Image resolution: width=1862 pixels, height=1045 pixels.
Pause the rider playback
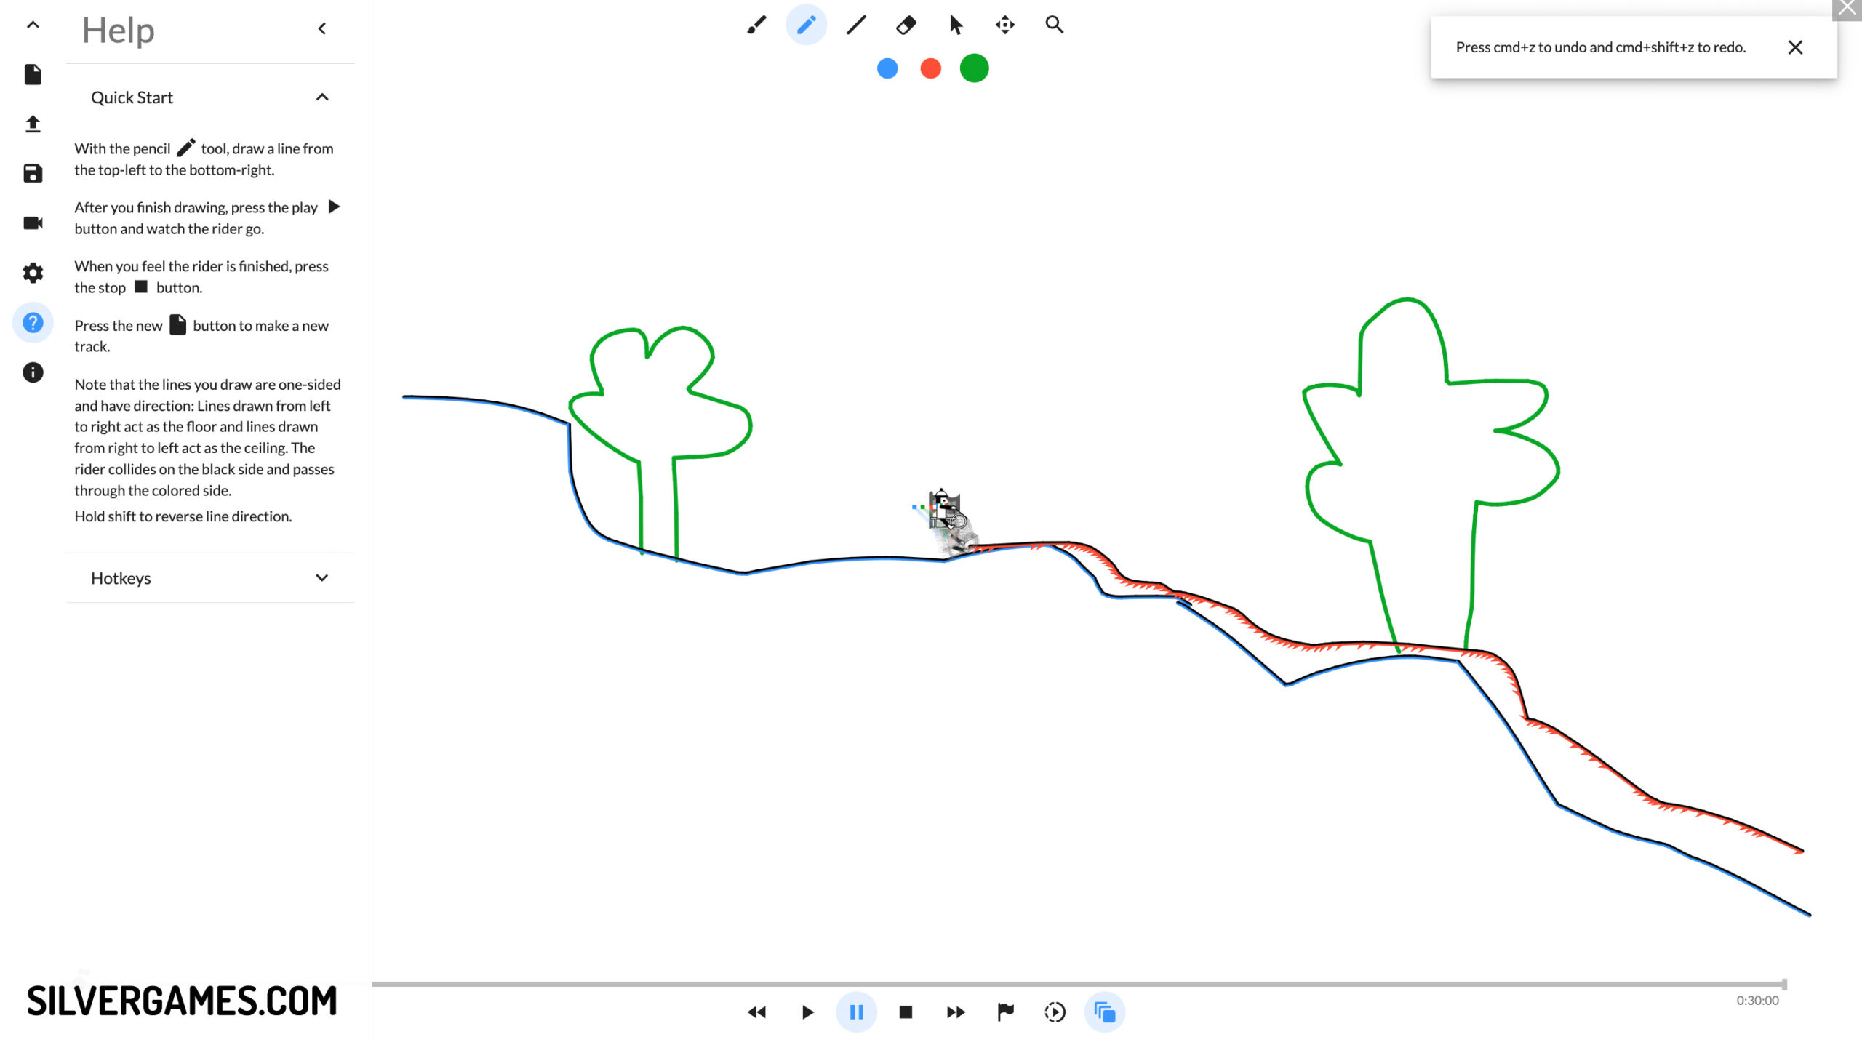coord(856,1012)
